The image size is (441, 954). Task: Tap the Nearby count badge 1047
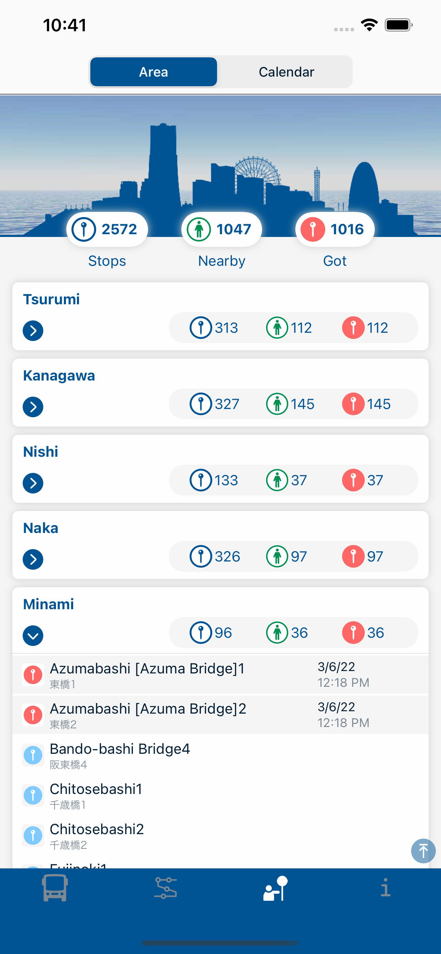tap(222, 229)
